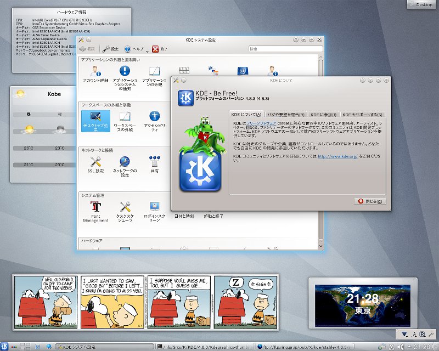Image resolution: width=439 pixels, height=351 pixels.
Task: Switch to ftp://ftp.ring.gr.jp taskbar entry
Action: tap(305, 347)
